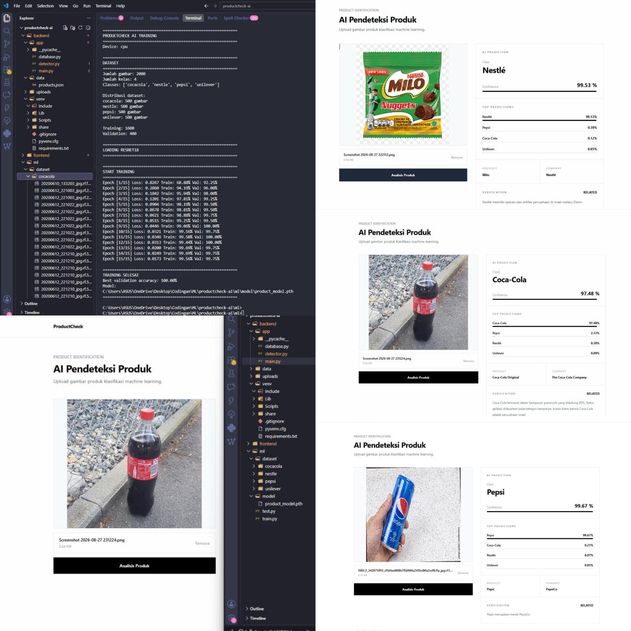The image size is (631, 631).
Task: Open Extensions view in the terminal VS Code window
Action: tap(7, 70)
